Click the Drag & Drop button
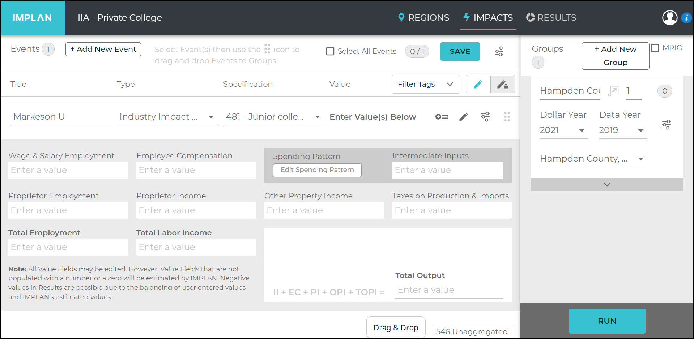 click(396, 327)
